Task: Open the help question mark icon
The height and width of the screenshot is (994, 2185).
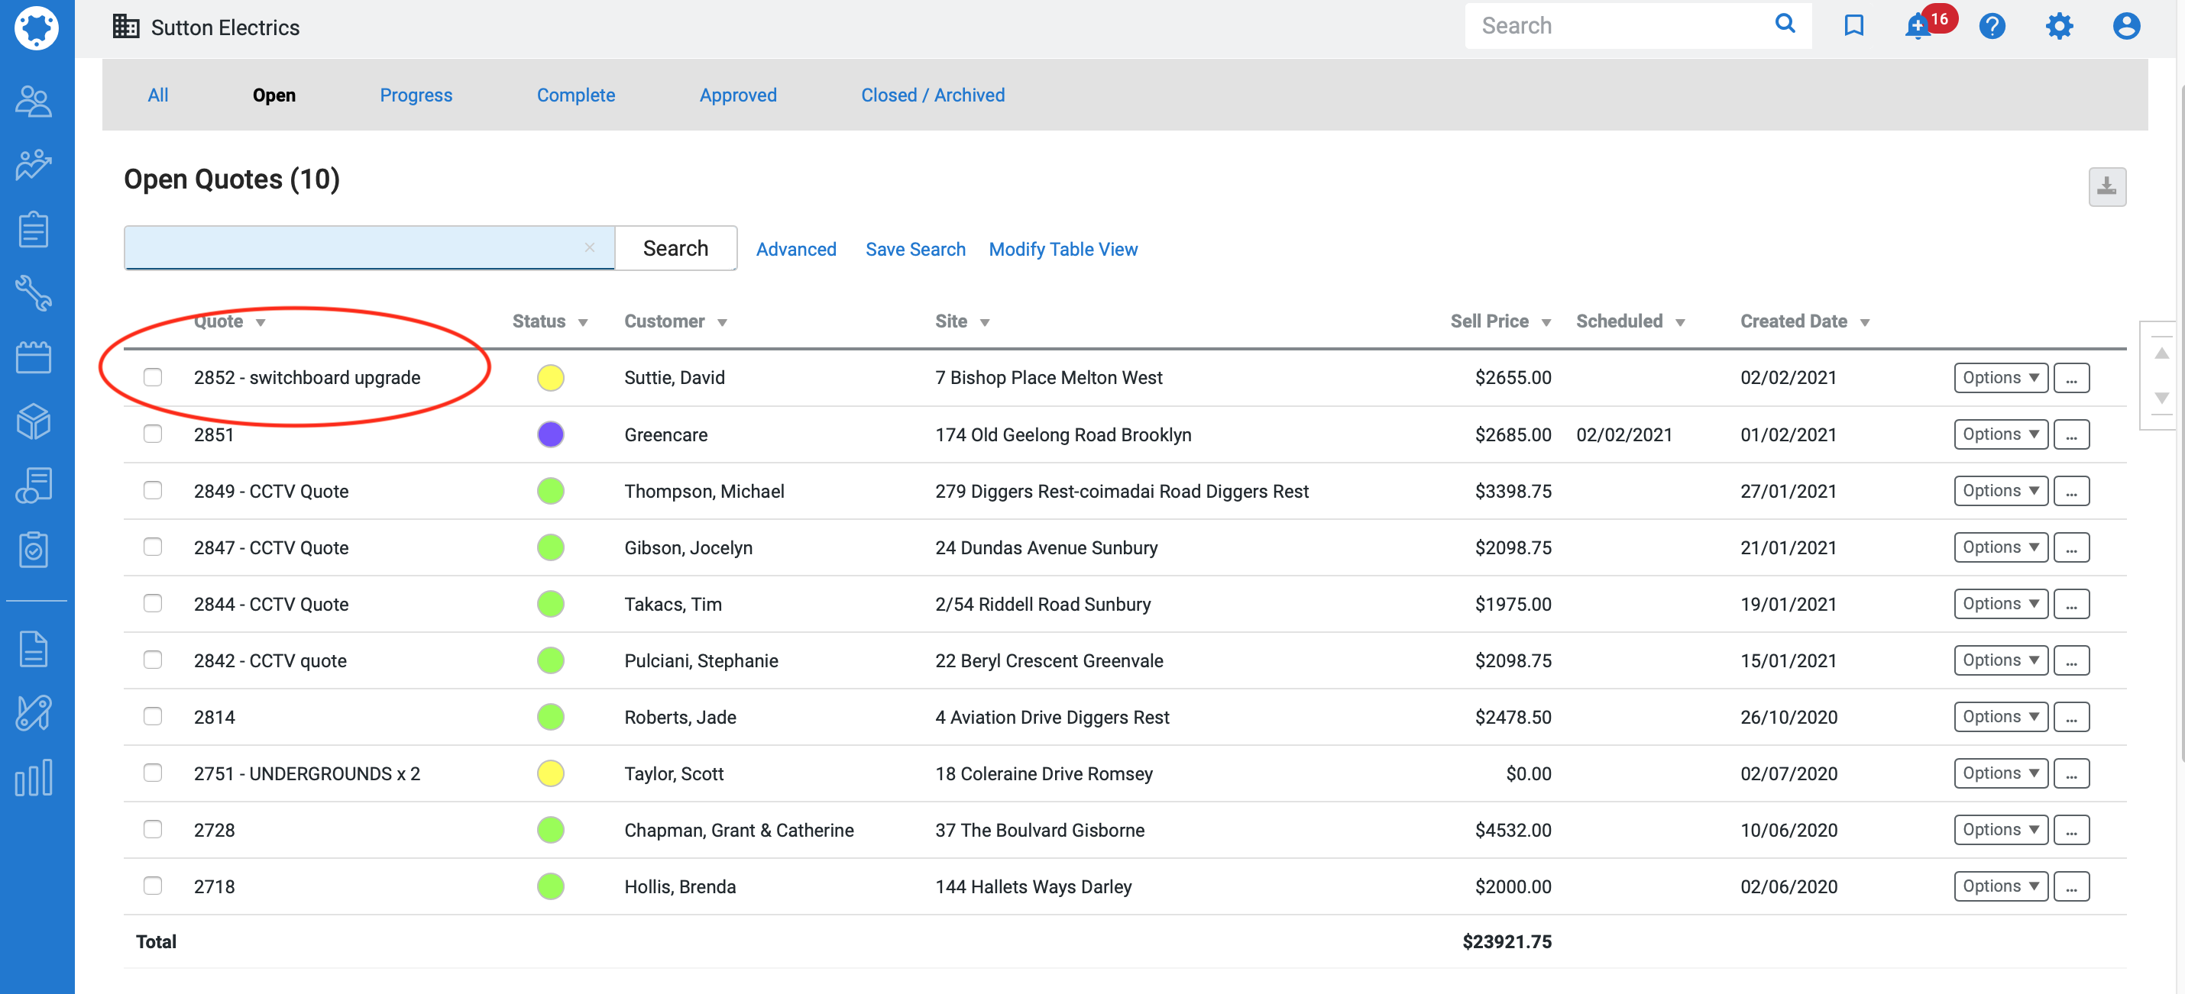Action: pos(1991,26)
